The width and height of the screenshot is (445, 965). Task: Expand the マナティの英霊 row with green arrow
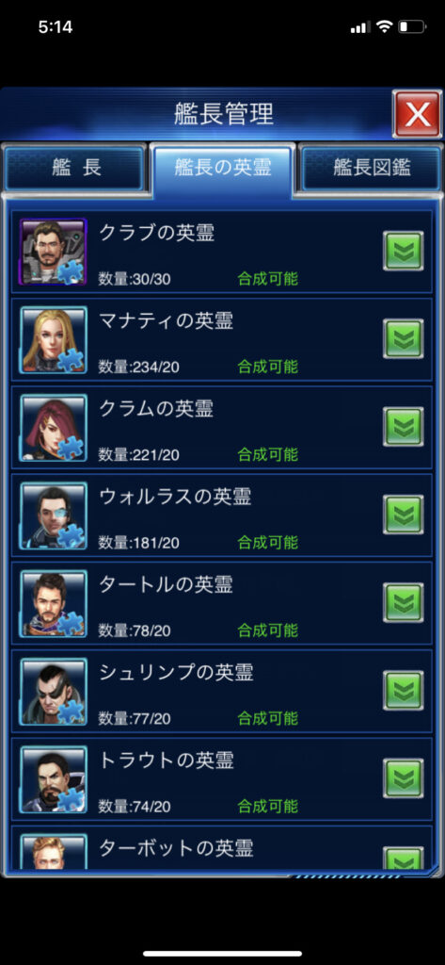tap(404, 338)
